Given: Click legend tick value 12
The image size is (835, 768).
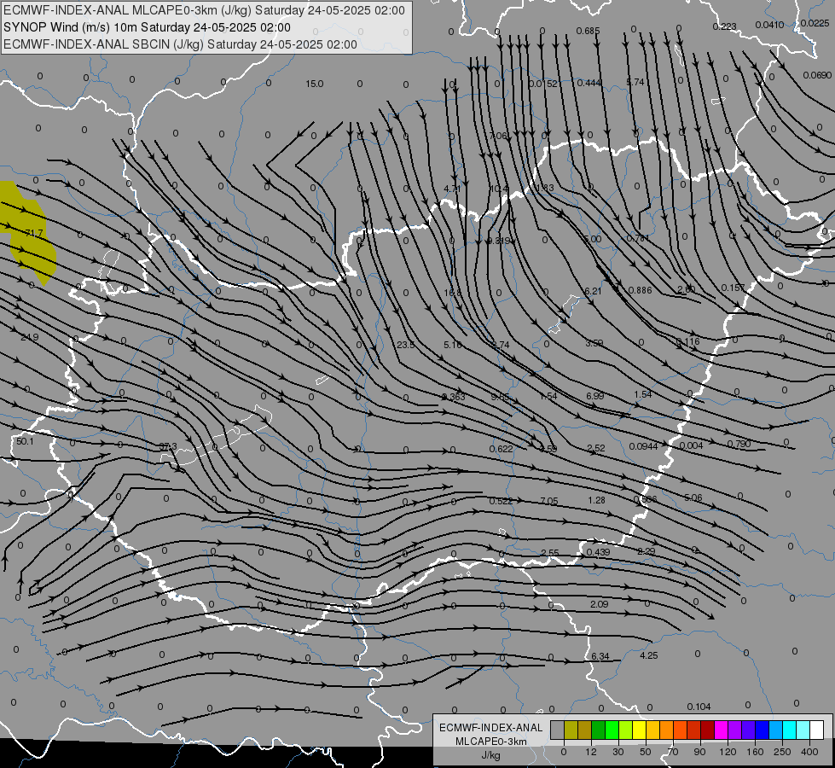Looking at the screenshot, I should pos(590,752).
